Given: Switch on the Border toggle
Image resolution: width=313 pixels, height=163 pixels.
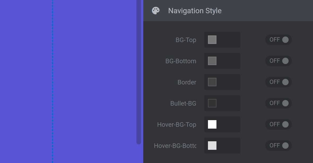Looking at the screenshot, I should tap(279, 82).
